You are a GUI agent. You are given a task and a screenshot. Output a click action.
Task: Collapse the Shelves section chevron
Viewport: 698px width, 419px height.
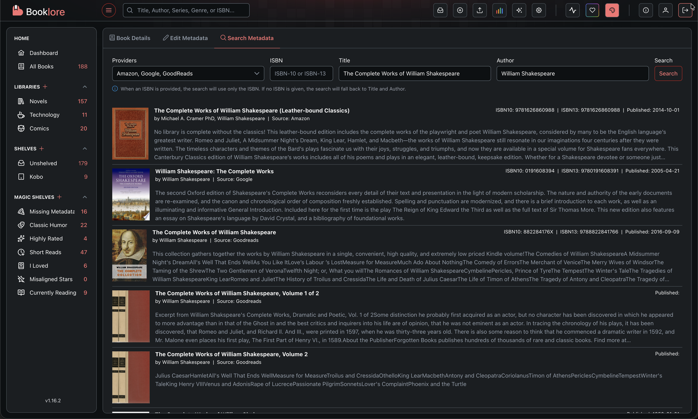(85, 148)
